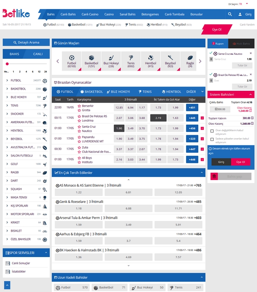Open Canlı Sonuçlar service icon

(8, 263)
